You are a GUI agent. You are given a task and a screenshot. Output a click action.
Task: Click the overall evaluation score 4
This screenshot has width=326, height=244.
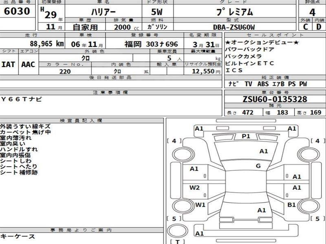click(312, 12)
